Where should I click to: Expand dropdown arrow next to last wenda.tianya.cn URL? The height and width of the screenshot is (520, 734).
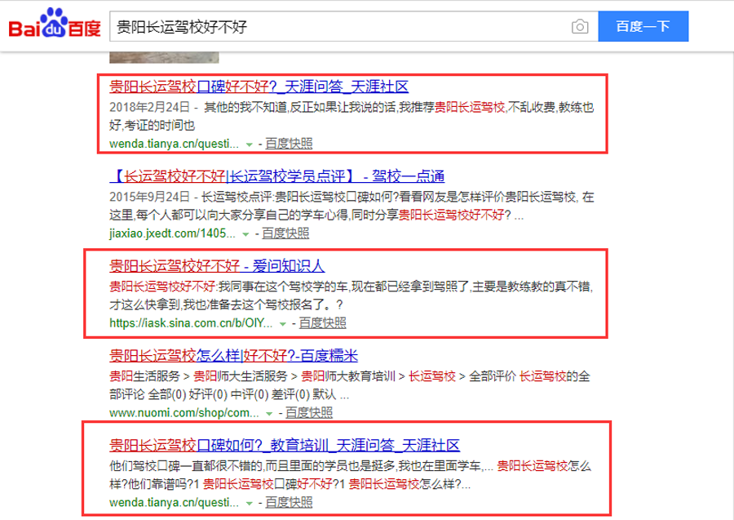(250, 504)
